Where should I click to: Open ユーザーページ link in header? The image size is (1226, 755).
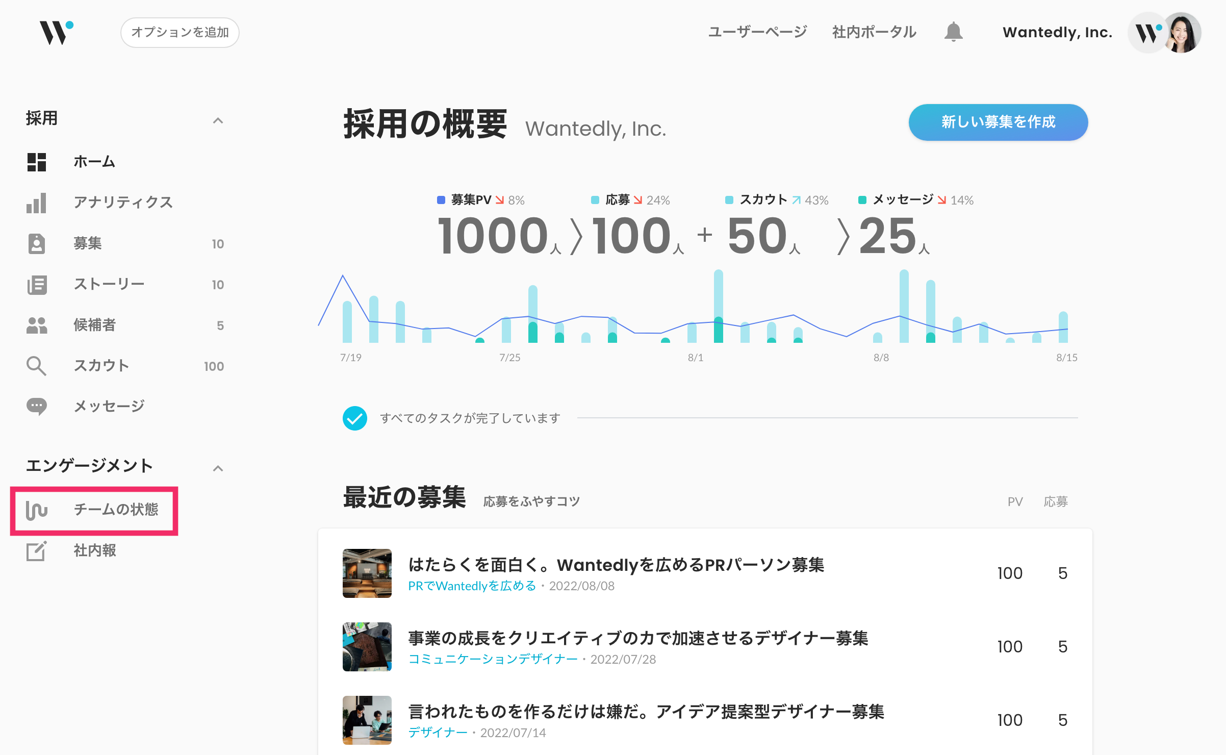pyautogui.click(x=757, y=32)
